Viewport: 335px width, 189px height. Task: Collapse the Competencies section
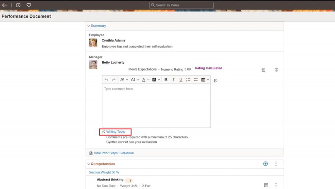click(89, 164)
